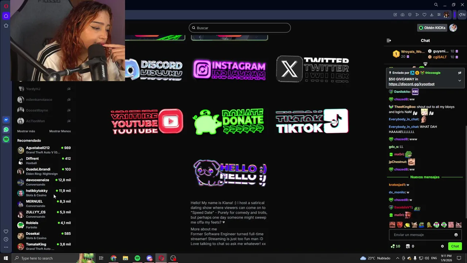Open Dosekai recommended channel
The height and width of the screenshot is (263, 467).
click(x=44, y=236)
